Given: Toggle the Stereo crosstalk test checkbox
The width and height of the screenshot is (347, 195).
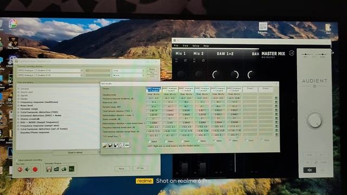Looking at the screenshot, I should pos(18,119).
